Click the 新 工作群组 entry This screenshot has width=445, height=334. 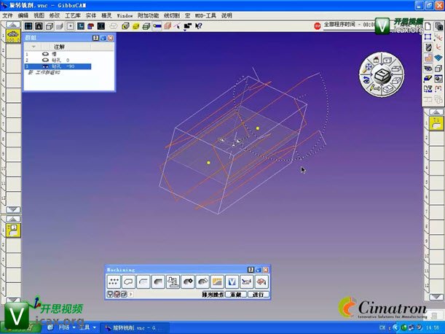(x=44, y=72)
